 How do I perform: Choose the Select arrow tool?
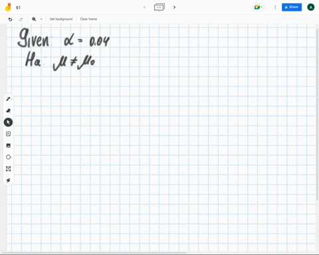8,122
